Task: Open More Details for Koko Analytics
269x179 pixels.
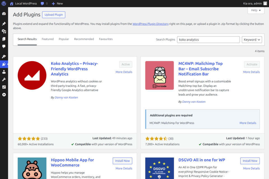Action: point(124,72)
